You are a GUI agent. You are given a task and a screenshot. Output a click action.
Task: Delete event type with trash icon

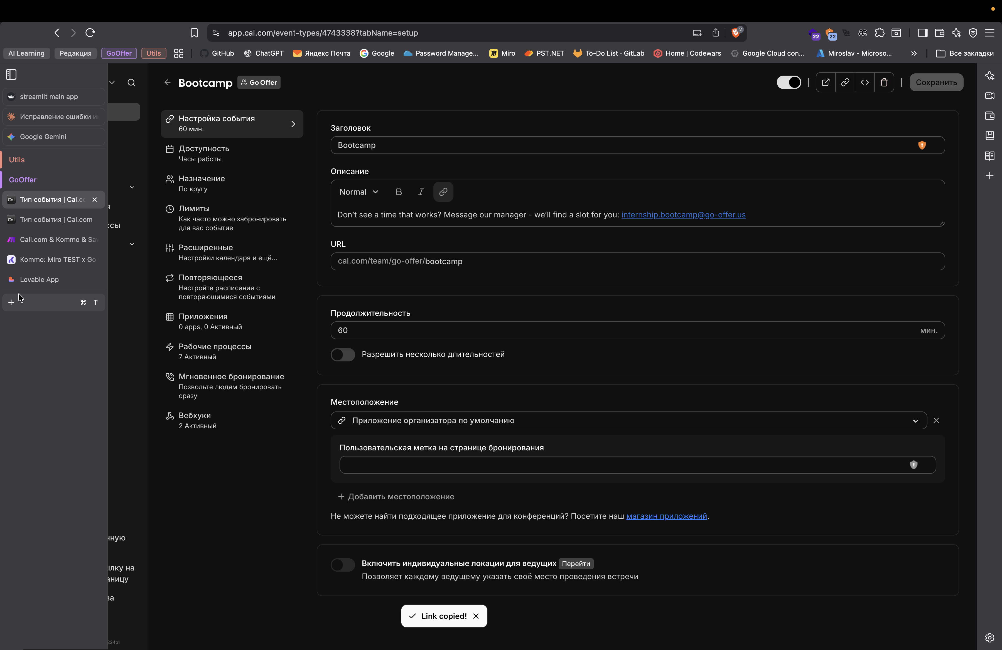(x=884, y=82)
